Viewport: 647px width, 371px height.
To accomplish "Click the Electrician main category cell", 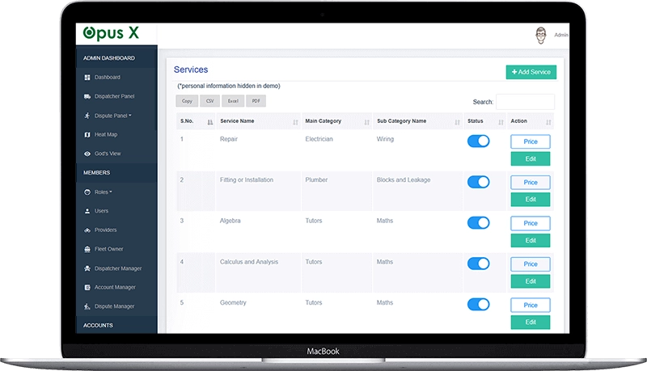I will (319, 139).
